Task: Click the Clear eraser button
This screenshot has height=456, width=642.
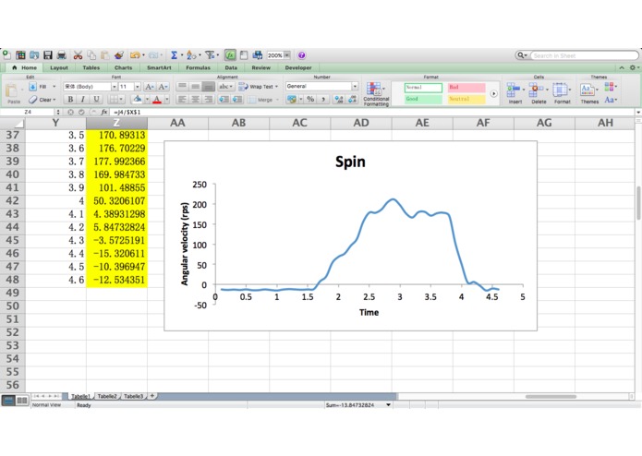Action: click(42, 100)
